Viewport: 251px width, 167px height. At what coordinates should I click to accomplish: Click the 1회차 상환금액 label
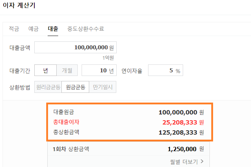[71, 149]
